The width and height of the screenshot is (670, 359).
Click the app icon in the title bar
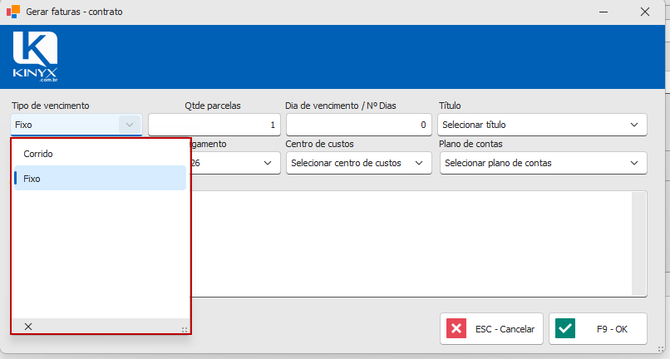tap(13, 12)
